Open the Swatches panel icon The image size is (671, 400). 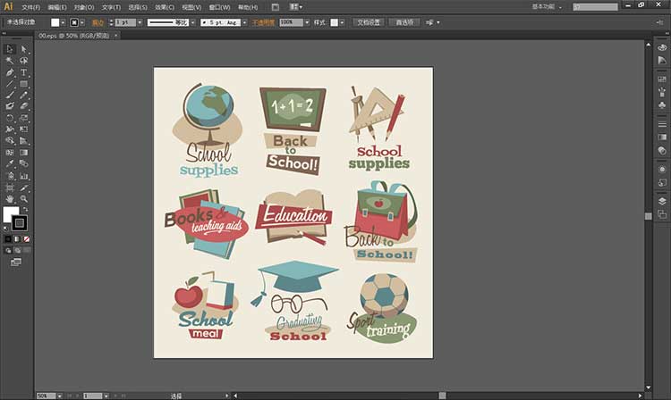pyautogui.click(x=662, y=79)
